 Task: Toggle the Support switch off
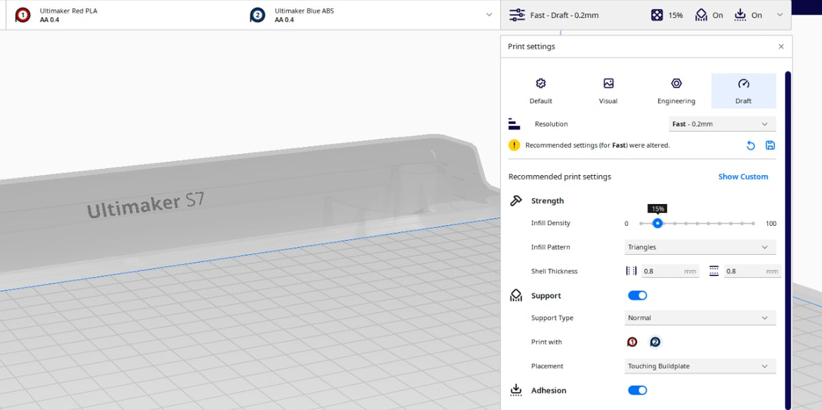point(637,296)
